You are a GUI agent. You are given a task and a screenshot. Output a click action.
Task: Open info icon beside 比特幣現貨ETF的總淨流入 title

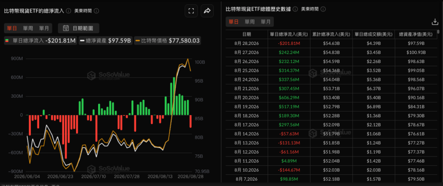tap(68, 11)
